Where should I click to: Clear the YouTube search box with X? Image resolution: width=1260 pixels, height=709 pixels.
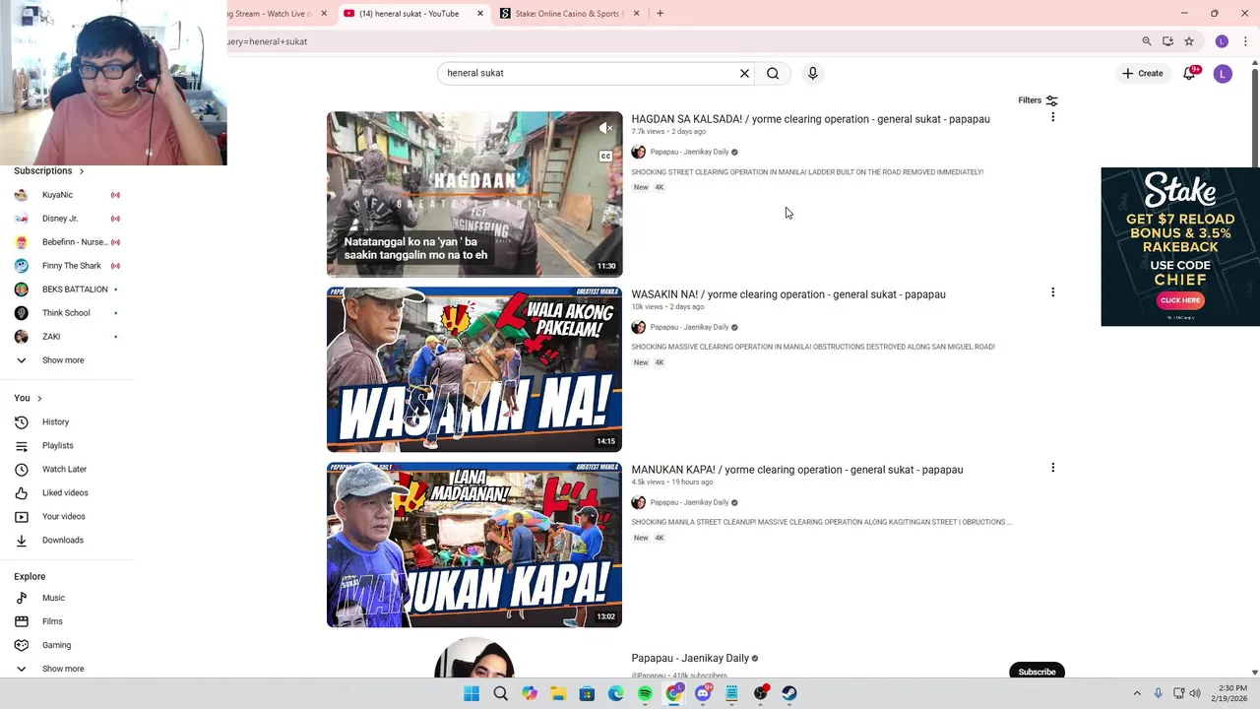point(744,73)
